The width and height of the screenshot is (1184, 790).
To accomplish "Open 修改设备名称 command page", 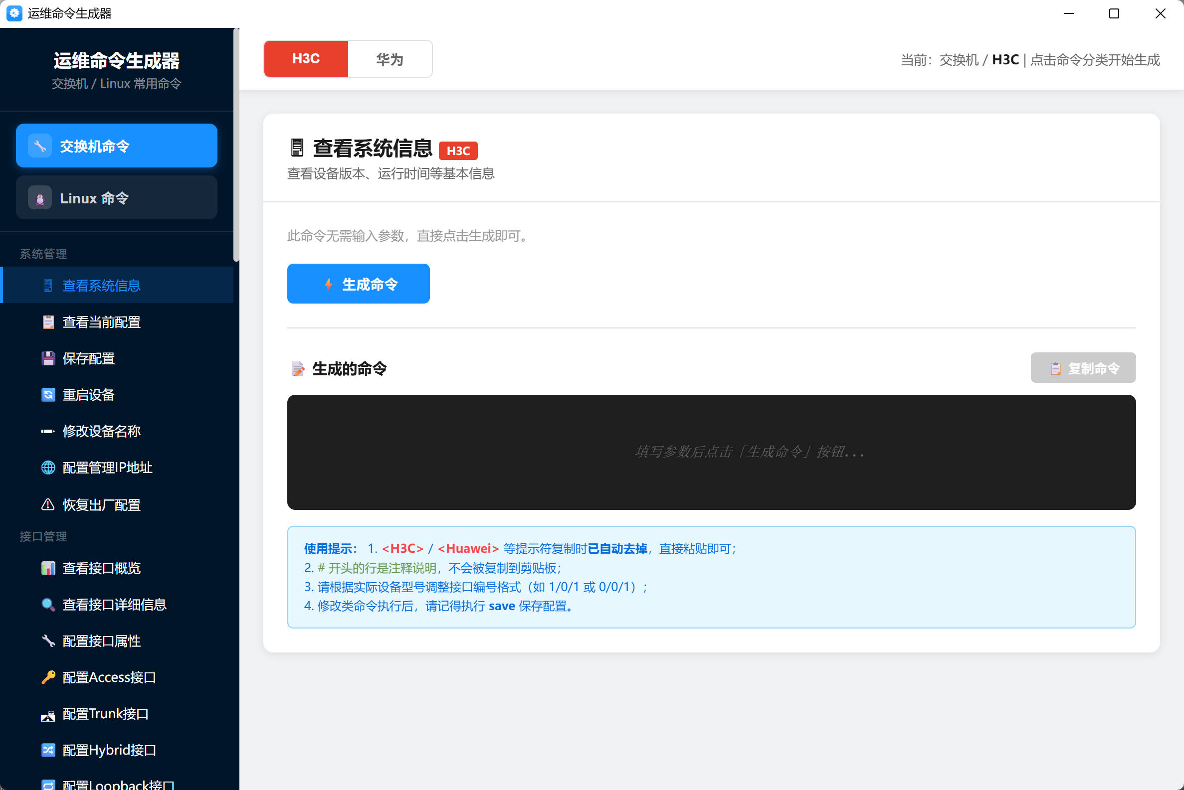I will tap(117, 431).
